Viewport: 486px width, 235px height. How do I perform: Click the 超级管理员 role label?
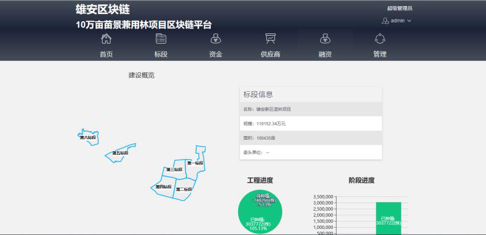tap(400, 9)
